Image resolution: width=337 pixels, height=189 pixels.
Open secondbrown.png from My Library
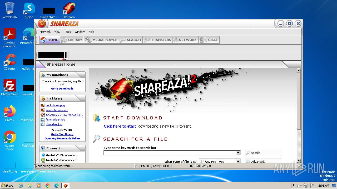(x=57, y=110)
